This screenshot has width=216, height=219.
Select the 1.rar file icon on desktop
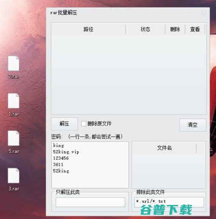tap(14, 101)
